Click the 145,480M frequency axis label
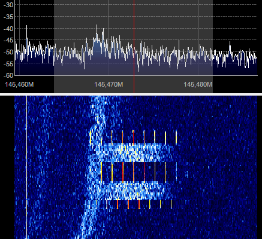 click(x=198, y=84)
